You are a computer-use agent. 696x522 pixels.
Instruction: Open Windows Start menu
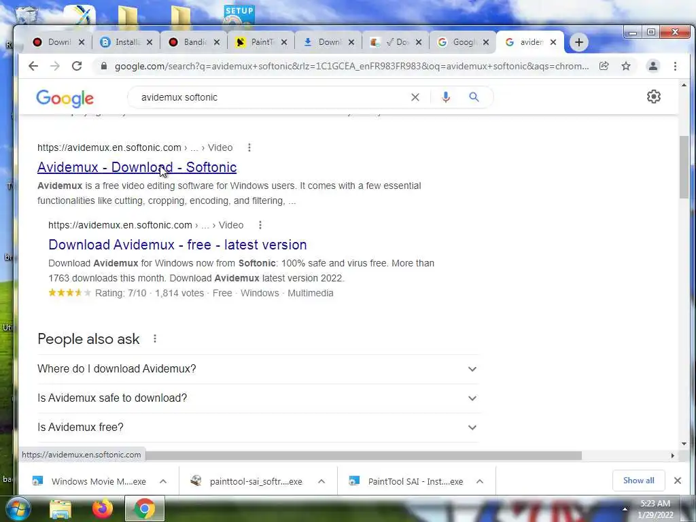18,508
